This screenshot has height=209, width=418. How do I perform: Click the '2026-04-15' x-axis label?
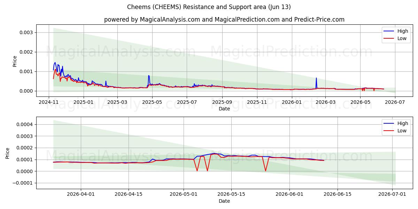[129, 194]
